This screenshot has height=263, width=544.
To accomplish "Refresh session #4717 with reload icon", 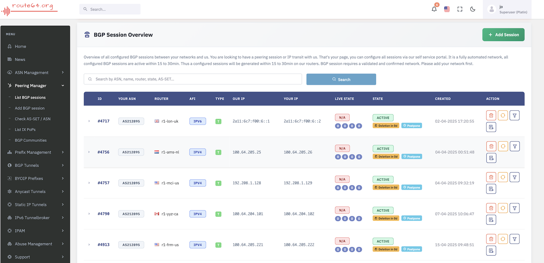I will click(503, 115).
